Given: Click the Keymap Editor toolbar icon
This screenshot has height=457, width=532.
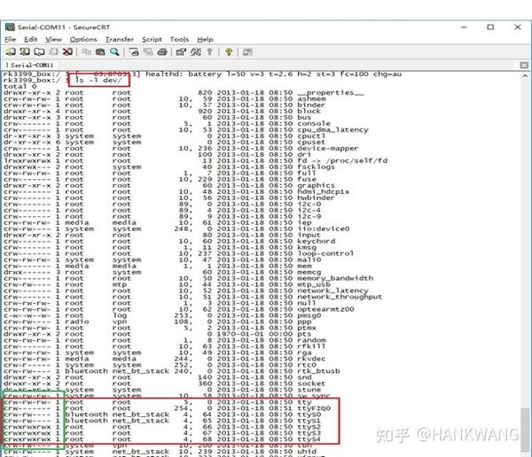Looking at the screenshot, I should (x=196, y=52).
